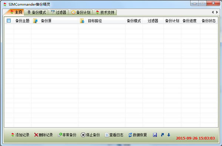
Task: Click the blue diagonal arrow icon
Action: point(162,135)
